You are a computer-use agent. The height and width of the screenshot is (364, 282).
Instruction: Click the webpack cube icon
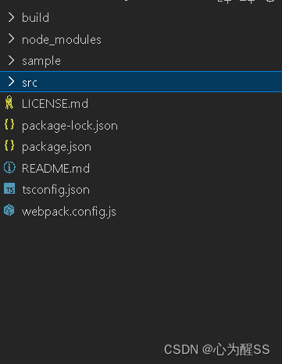coord(9,210)
